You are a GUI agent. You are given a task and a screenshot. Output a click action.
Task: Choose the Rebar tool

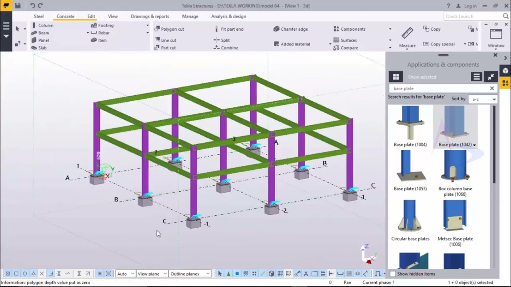tap(100, 33)
